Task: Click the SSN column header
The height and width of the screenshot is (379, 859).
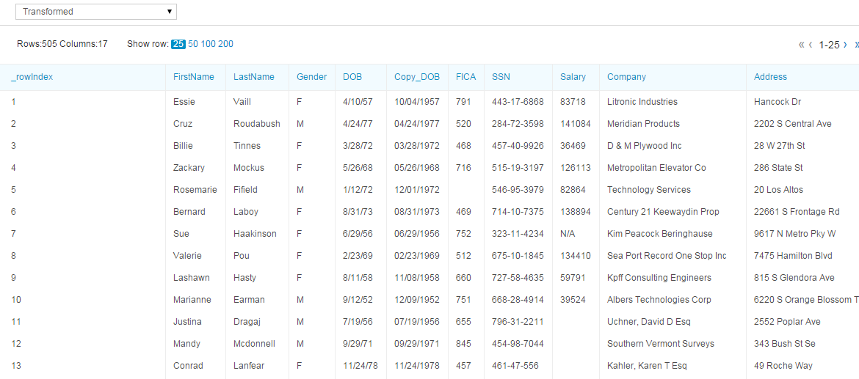Action: pos(501,77)
